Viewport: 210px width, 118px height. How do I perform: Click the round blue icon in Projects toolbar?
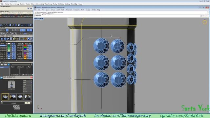(9, 65)
